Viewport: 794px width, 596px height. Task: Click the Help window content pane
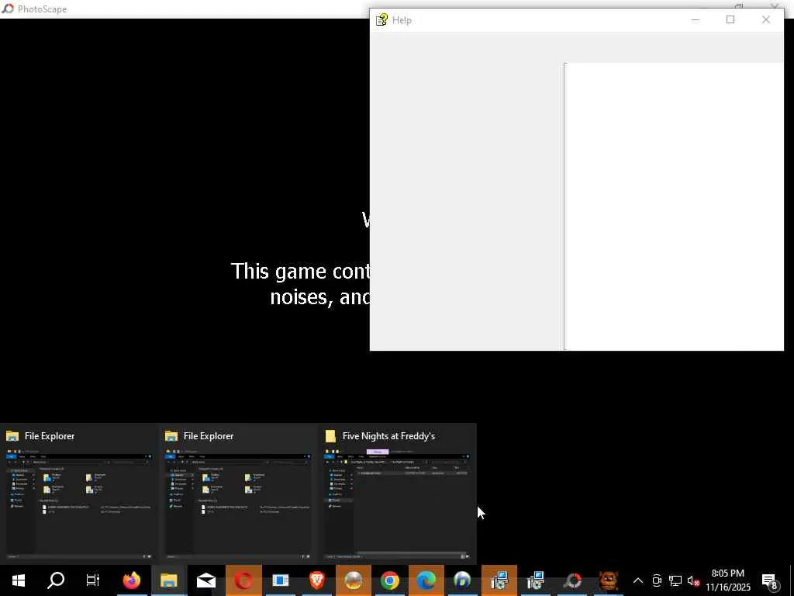coord(674,206)
